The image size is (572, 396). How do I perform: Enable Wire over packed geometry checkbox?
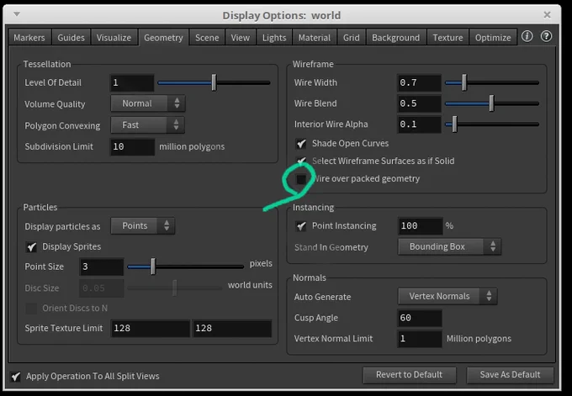[301, 179]
